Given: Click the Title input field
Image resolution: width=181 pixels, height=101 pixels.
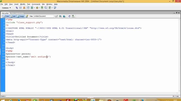Looking at the screenshot, I should pyautogui.click(x=44, y=16).
